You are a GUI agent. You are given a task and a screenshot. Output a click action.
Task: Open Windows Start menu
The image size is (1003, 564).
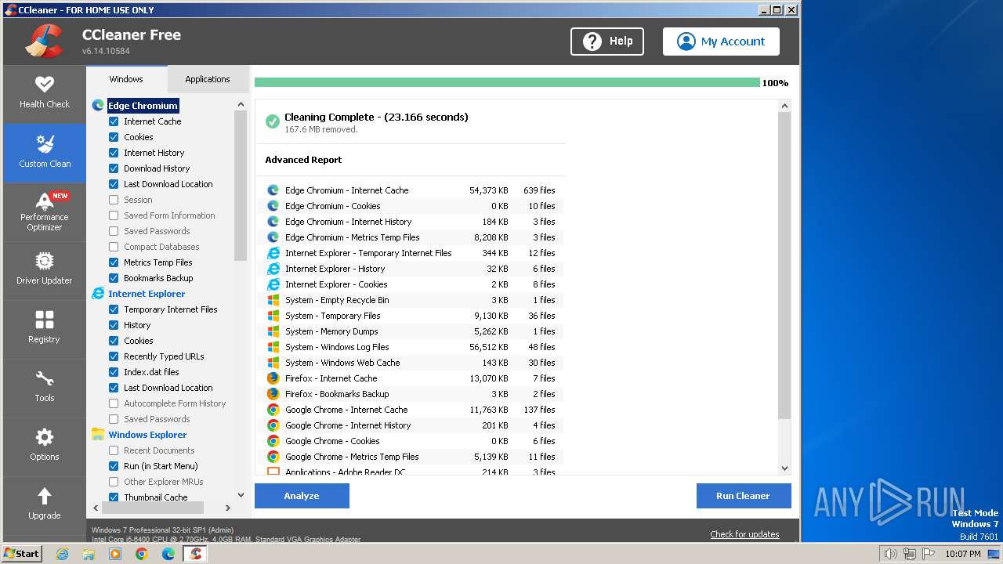22,554
